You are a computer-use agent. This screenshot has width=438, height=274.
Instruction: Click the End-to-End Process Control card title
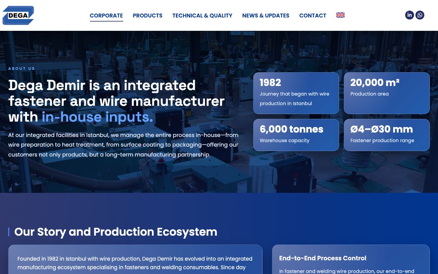click(x=323, y=258)
